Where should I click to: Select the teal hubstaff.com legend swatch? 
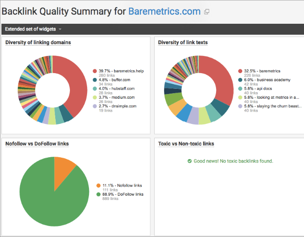tap(95, 88)
